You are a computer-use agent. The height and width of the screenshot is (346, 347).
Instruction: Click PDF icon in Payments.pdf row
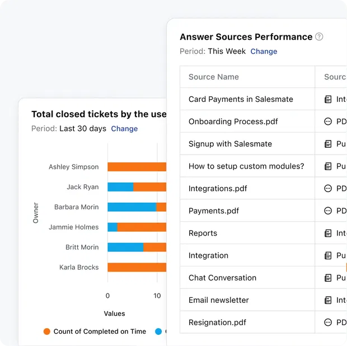point(328,211)
